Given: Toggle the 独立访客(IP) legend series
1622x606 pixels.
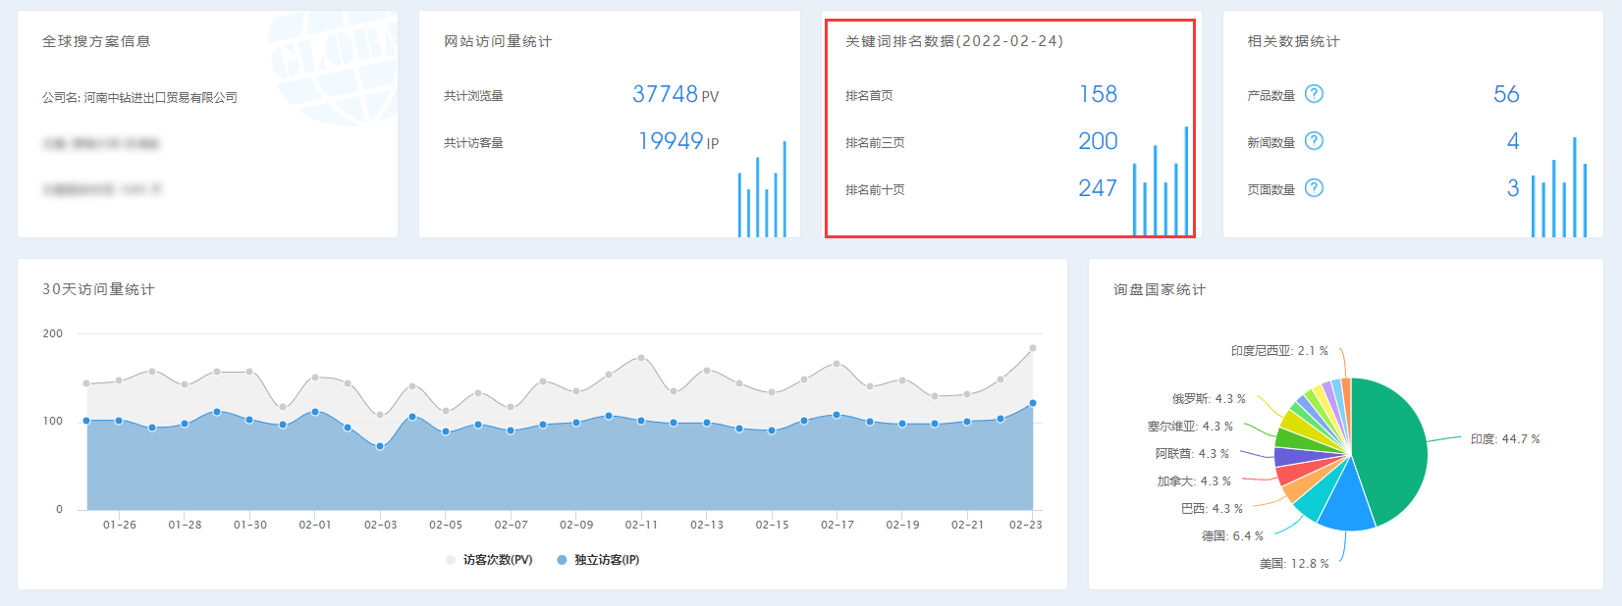Looking at the screenshot, I should click(x=598, y=560).
